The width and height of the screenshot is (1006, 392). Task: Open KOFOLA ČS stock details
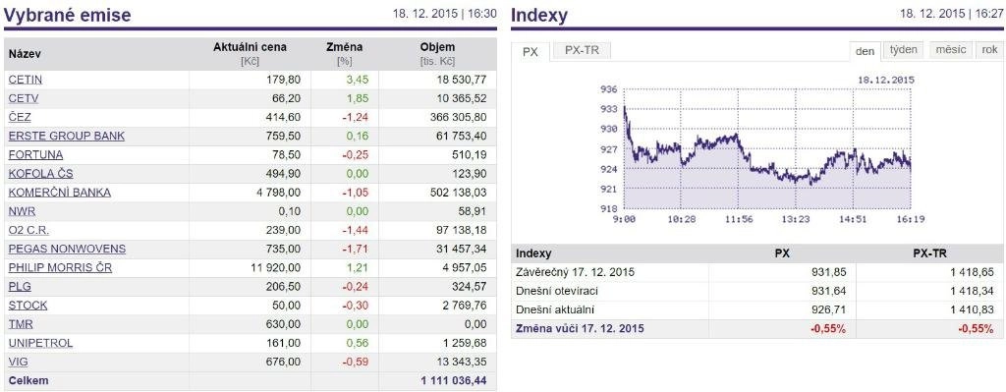coord(40,173)
